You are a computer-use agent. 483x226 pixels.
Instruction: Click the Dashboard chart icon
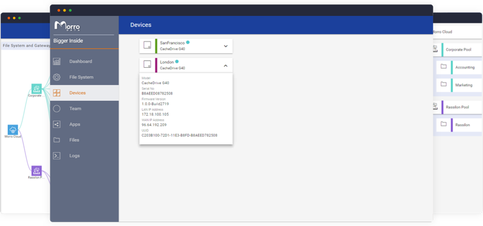(x=56, y=62)
